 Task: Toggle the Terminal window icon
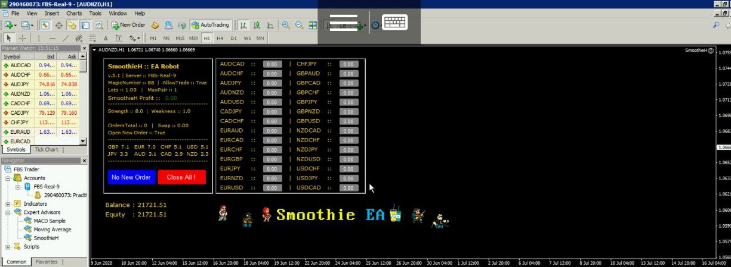pyautogui.click(x=85, y=25)
